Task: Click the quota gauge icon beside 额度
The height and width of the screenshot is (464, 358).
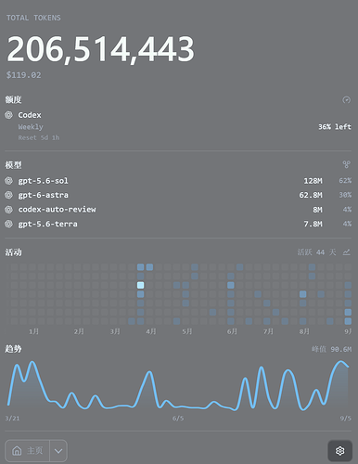Action: pyautogui.click(x=347, y=100)
